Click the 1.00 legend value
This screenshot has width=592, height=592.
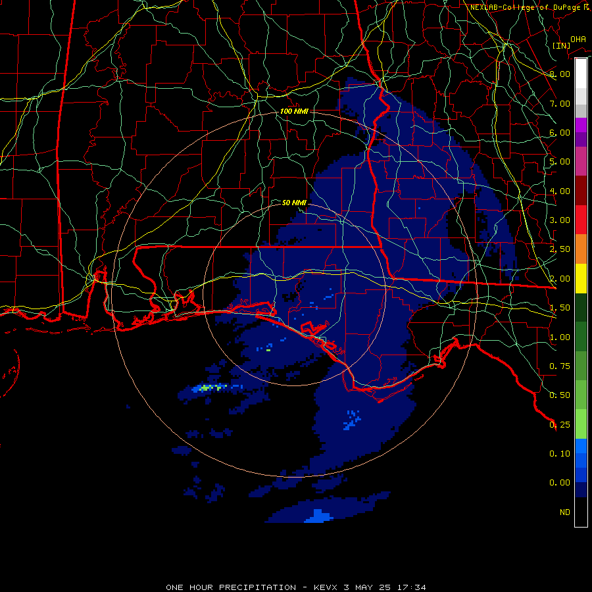(560, 337)
